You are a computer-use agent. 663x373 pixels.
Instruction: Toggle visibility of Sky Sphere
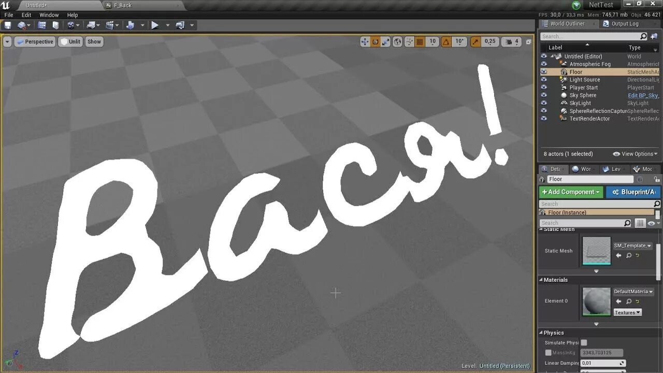pos(544,95)
